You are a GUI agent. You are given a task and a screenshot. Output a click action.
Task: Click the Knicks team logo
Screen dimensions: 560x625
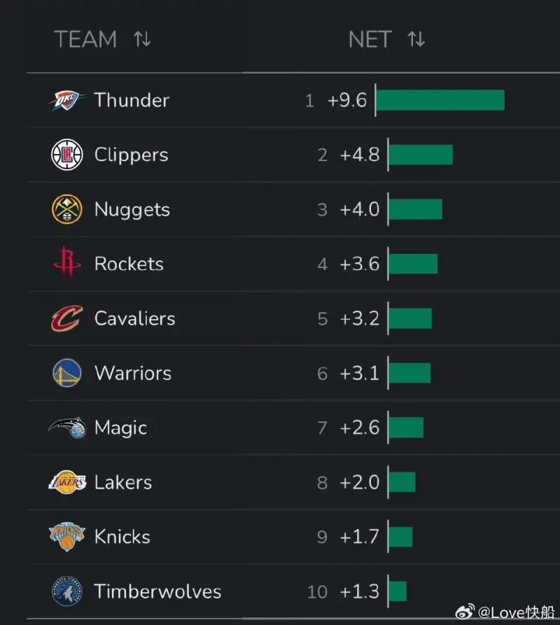click(x=67, y=537)
